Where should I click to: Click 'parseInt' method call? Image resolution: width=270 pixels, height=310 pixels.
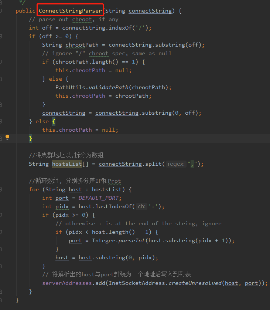coord(131,240)
